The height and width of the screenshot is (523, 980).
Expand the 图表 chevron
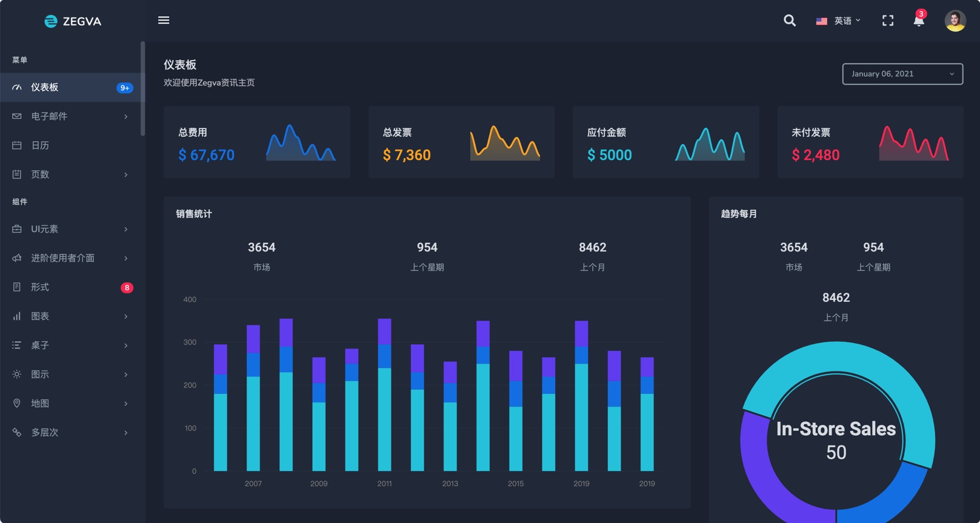[126, 316]
